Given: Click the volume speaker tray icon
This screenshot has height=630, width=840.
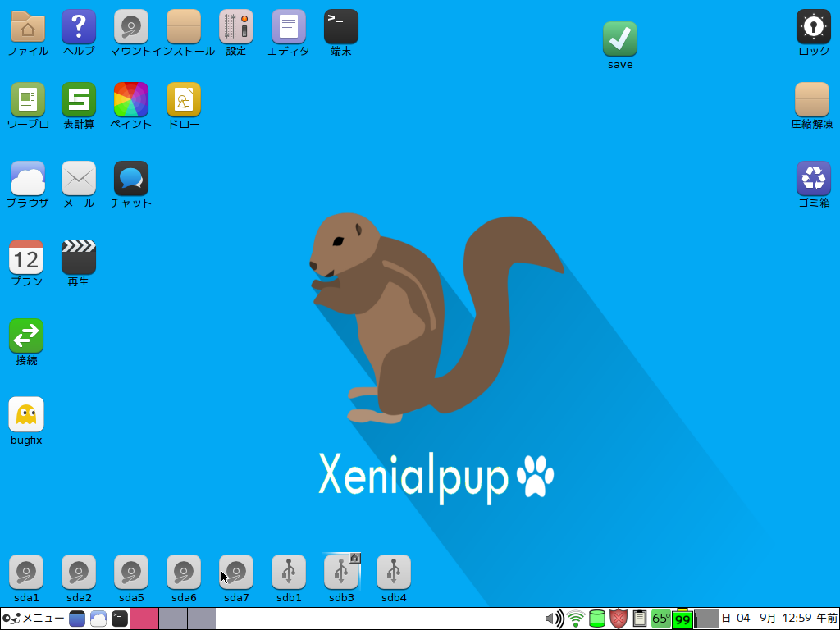Looking at the screenshot, I should 554,619.
